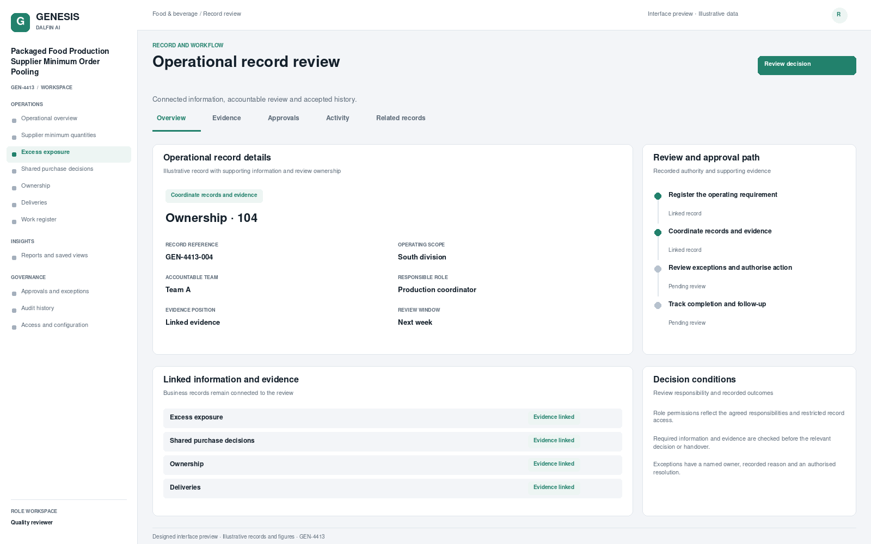The width and height of the screenshot is (871, 544).
Task: Click the Food & beverage breadcrumb
Action: click(175, 14)
